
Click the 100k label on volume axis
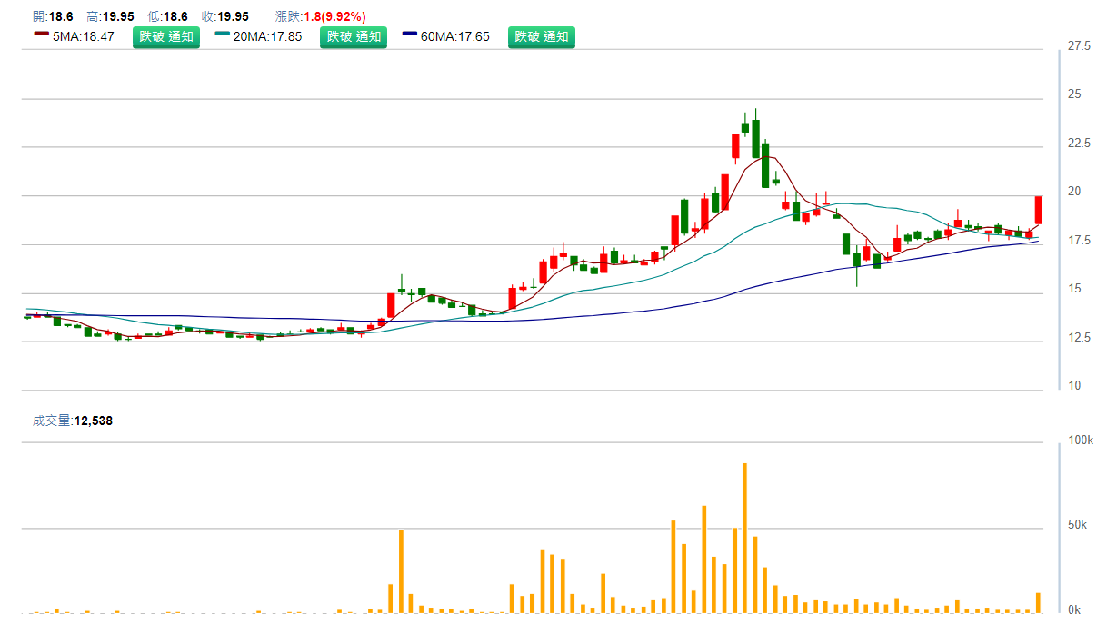1081,441
